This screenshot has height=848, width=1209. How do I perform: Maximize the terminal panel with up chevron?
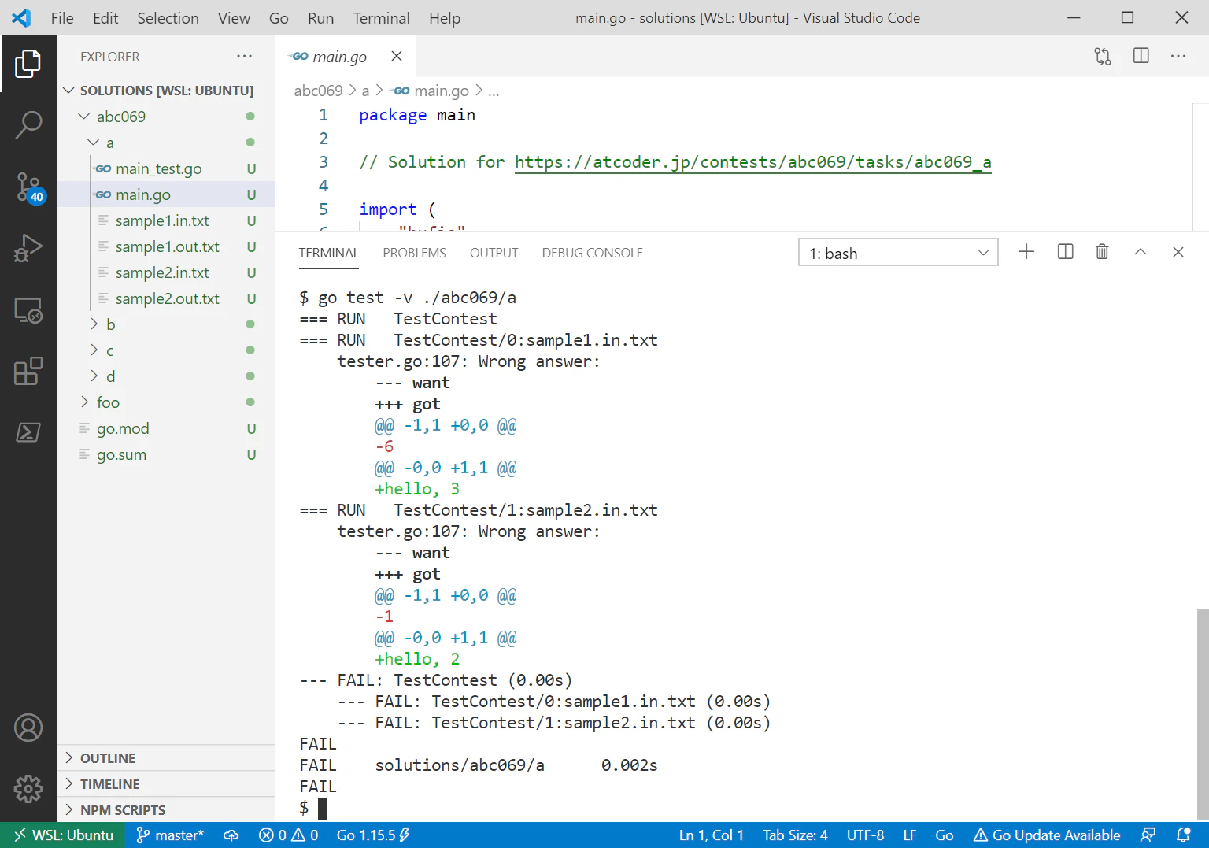[x=1140, y=252]
